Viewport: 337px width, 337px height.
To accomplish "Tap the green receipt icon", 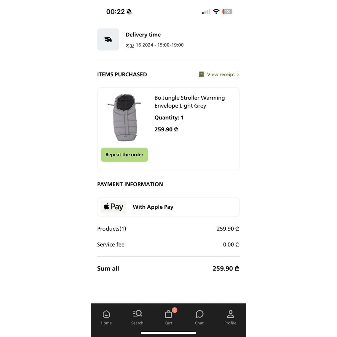I will [x=201, y=74].
